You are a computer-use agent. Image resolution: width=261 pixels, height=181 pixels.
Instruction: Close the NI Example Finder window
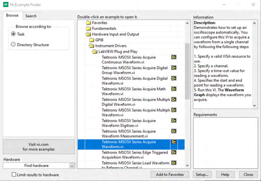coord(253,5)
